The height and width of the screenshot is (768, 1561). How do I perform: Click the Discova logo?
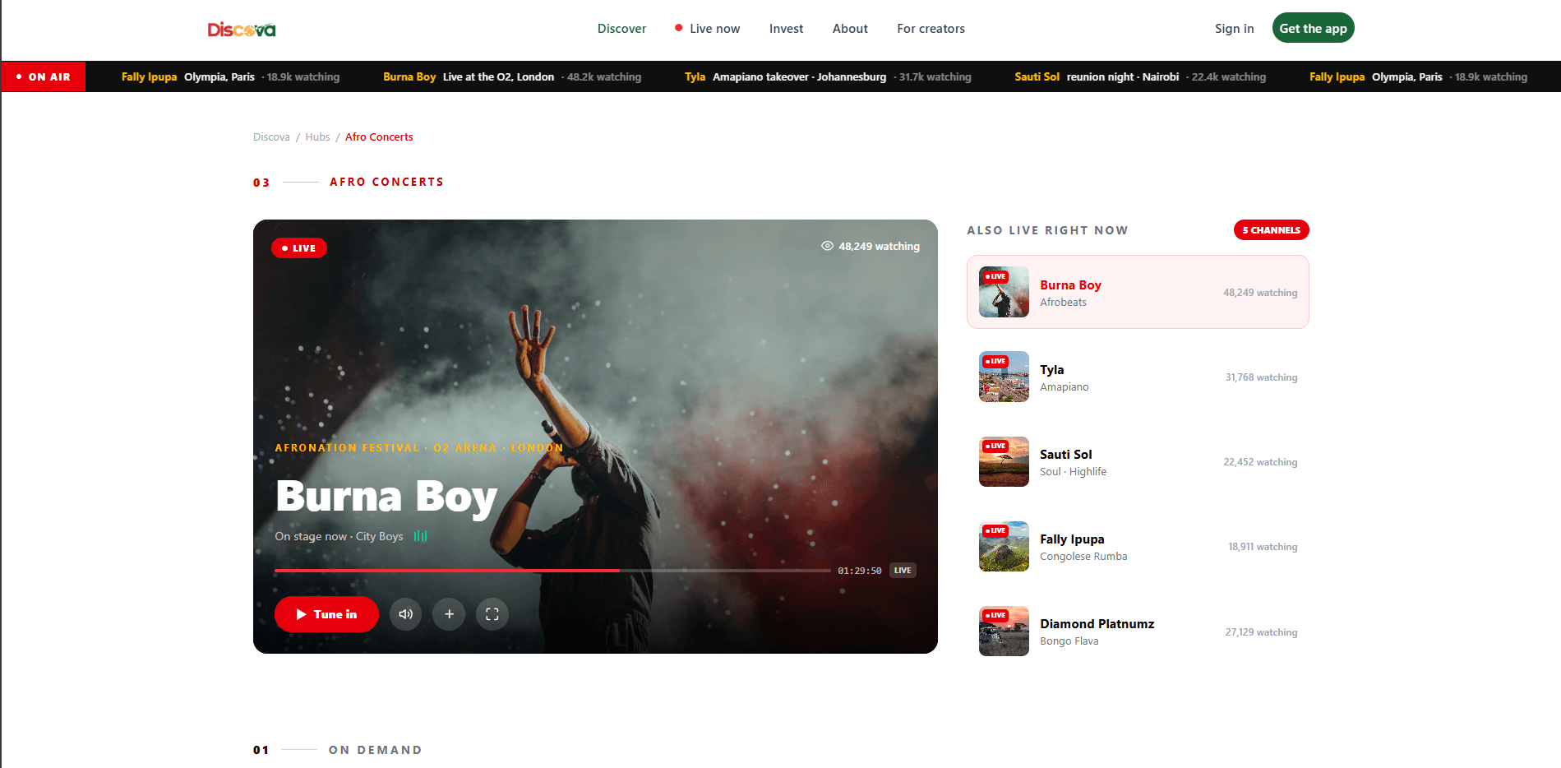pyautogui.click(x=241, y=30)
